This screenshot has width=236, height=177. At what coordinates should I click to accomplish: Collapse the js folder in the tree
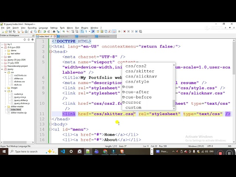5,91
